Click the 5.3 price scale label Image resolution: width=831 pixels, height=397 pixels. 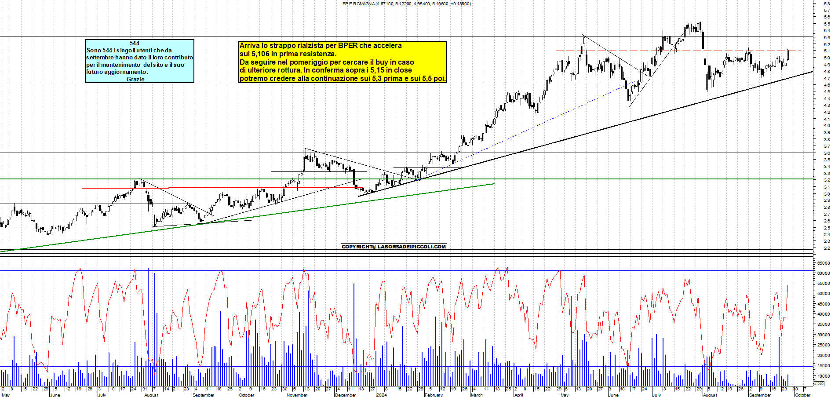(827, 37)
